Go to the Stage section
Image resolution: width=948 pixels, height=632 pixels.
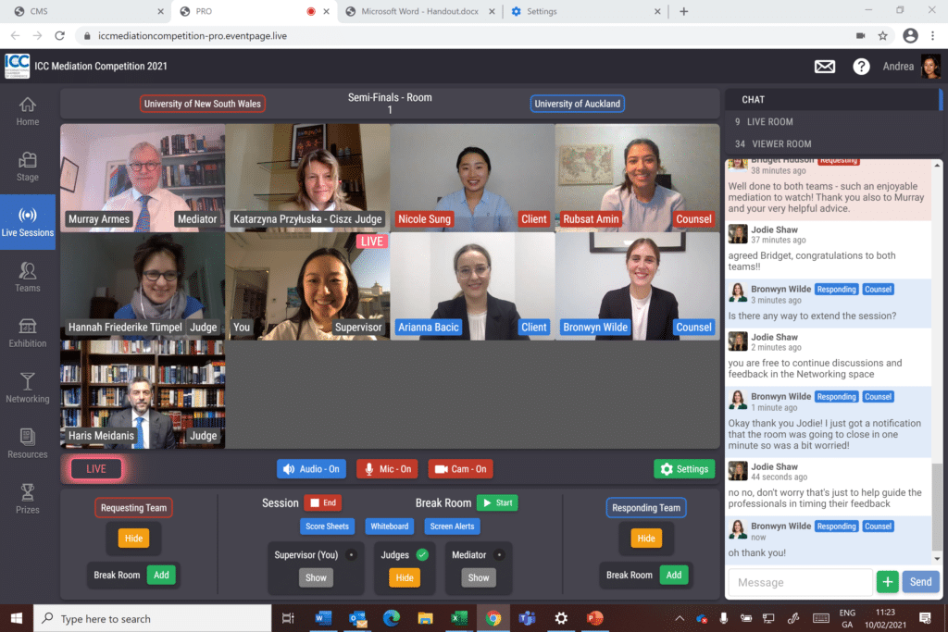pyautogui.click(x=28, y=167)
